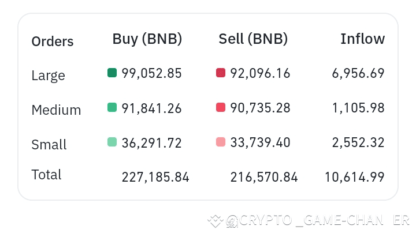The image size is (416, 233).
Task: Click the watermark logo icon
Action: [x=216, y=220]
